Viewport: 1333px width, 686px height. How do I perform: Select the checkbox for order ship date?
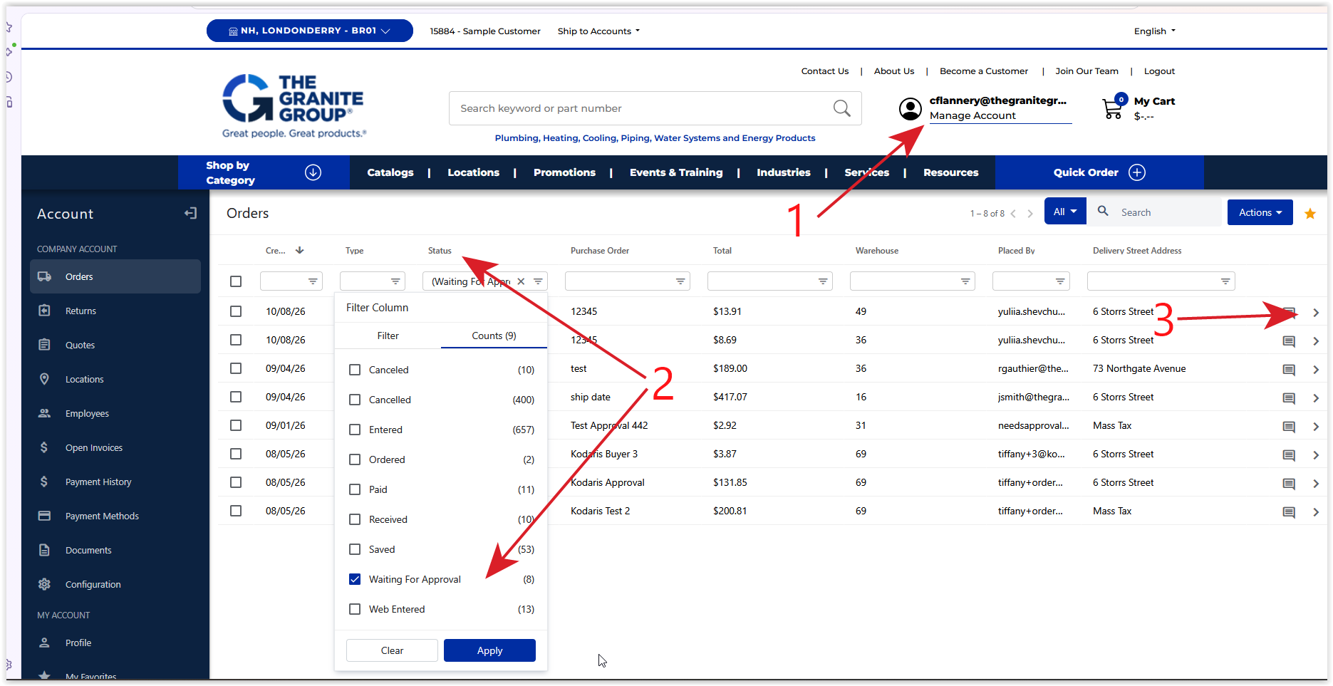pyautogui.click(x=236, y=397)
